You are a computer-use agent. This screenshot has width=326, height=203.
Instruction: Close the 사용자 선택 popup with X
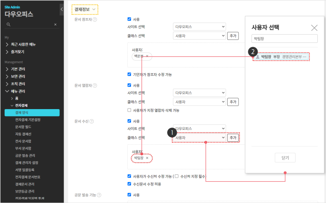(314, 28)
